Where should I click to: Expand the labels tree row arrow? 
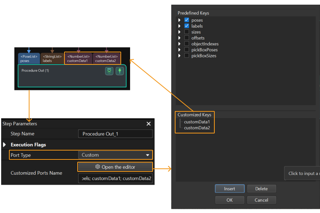click(x=179, y=26)
